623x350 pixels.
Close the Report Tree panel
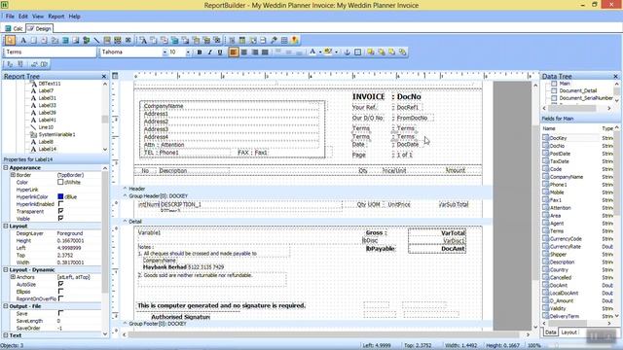click(104, 76)
